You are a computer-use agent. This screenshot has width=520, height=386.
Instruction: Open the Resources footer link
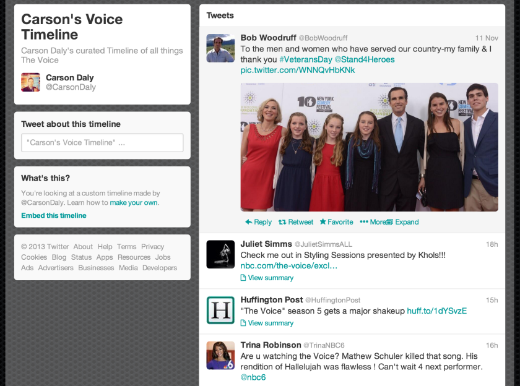134,257
